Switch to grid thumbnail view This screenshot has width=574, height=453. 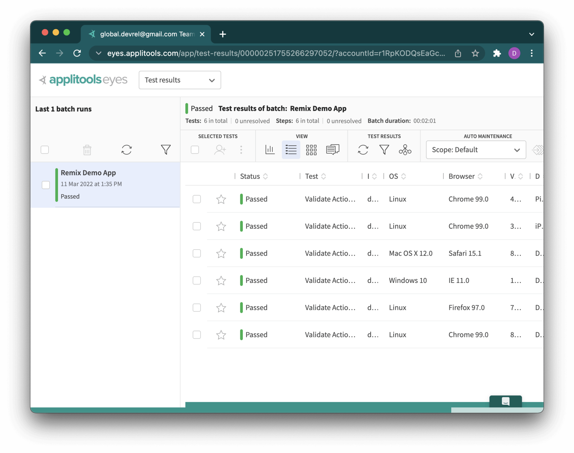coord(311,150)
